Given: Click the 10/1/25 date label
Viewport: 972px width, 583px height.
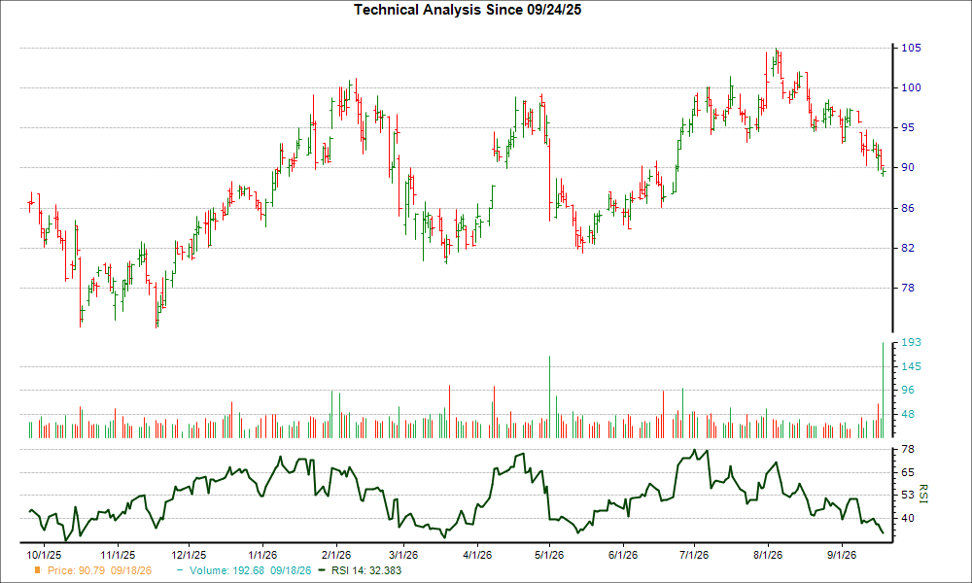Looking at the screenshot, I should coord(44,555).
